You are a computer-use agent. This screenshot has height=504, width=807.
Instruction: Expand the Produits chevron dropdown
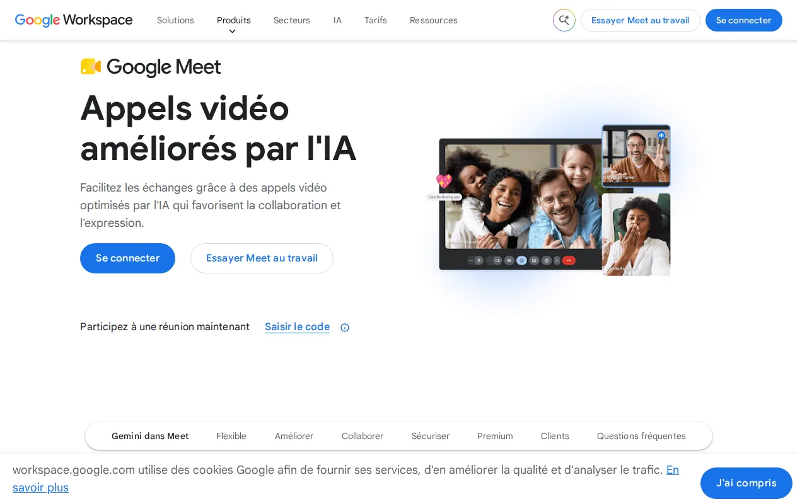coord(232,31)
